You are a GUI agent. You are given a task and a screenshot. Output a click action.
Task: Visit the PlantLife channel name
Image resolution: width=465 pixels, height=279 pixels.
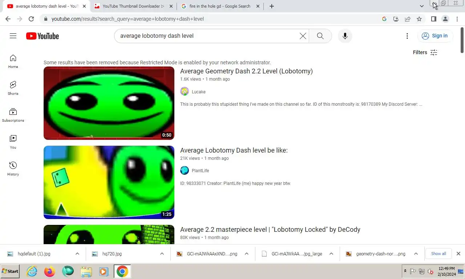(x=200, y=171)
